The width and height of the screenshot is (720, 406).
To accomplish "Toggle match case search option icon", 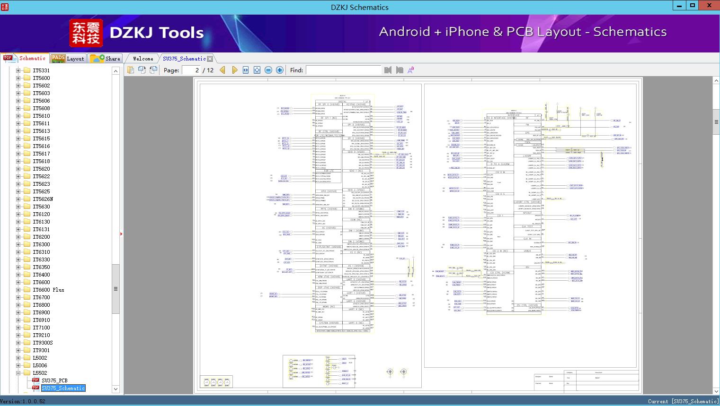I will (411, 70).
